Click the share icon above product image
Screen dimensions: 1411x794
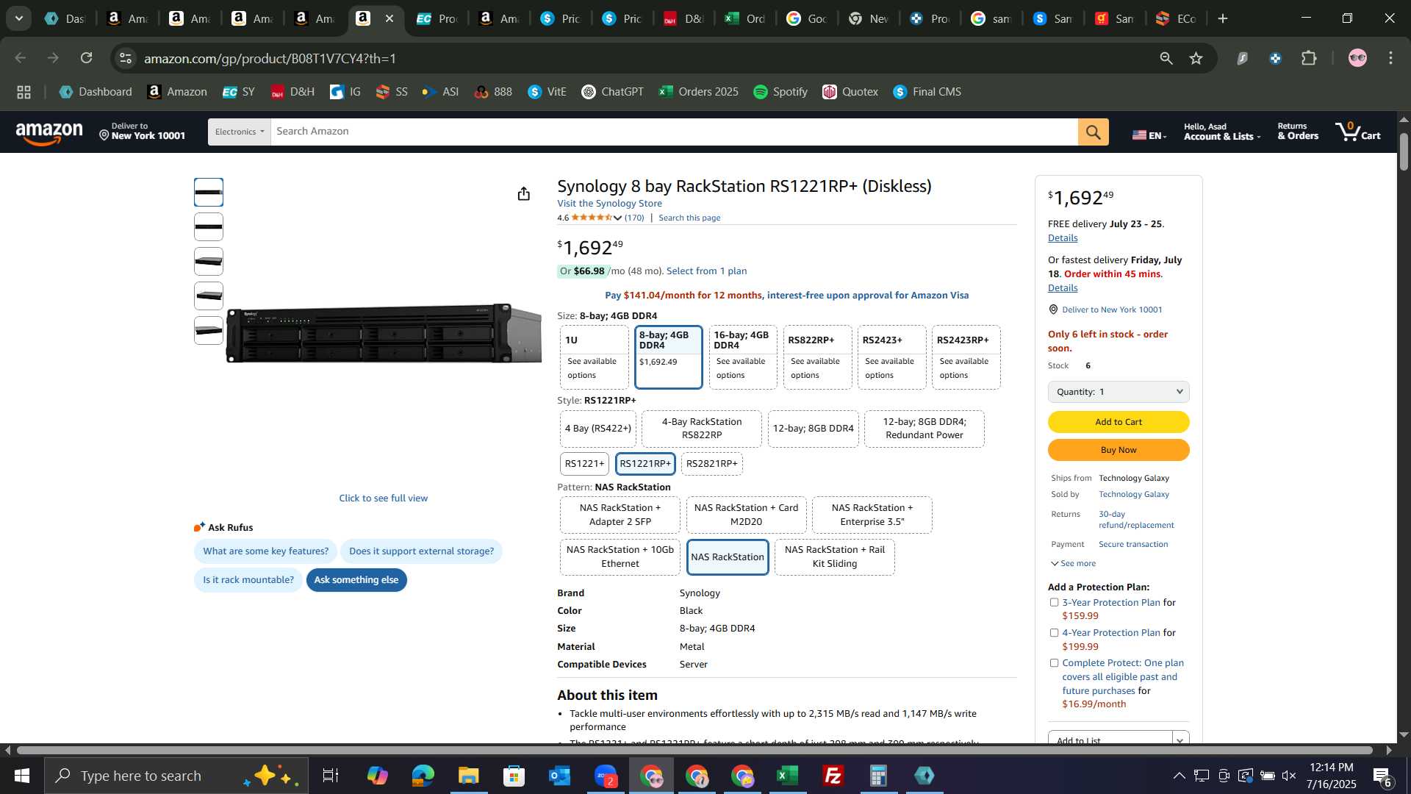523,193
